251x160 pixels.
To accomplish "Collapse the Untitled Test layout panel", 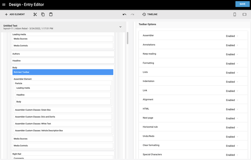I will tap(120, 27).
